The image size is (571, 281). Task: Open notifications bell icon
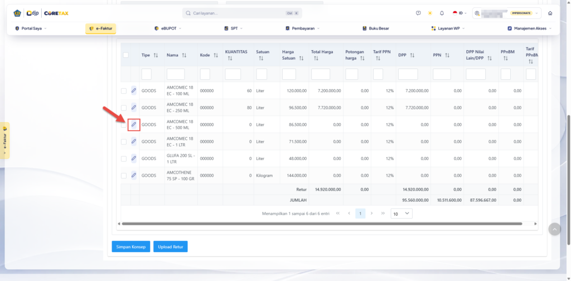[x=442, y=13]
